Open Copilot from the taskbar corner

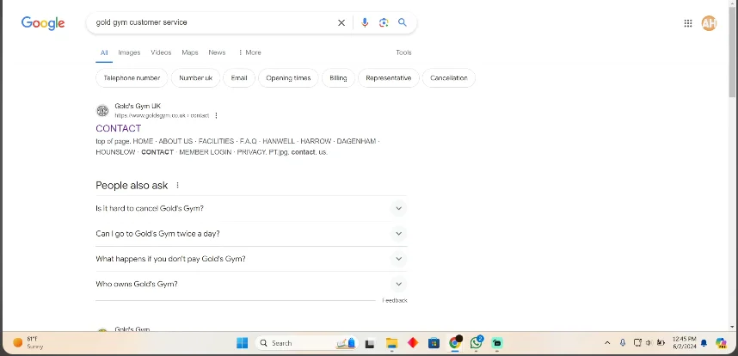tap(721, 343)
